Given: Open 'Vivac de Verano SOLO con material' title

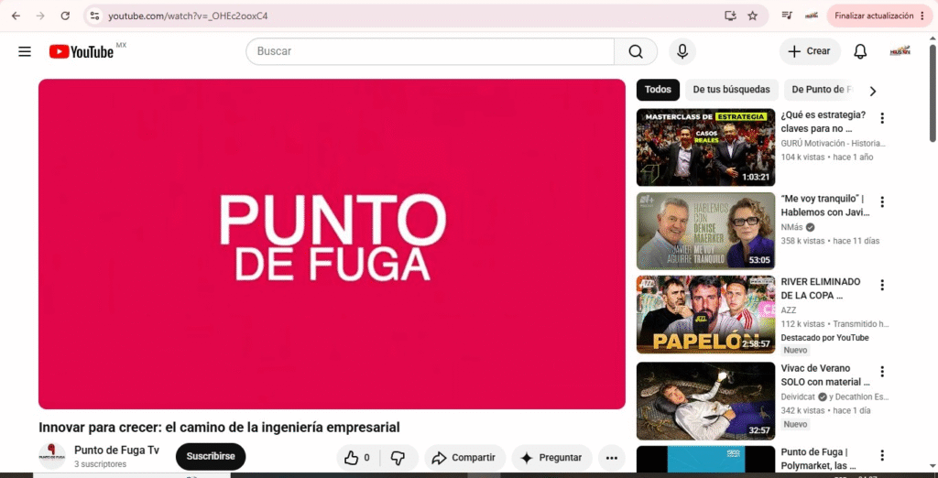Looking at the screenshot, I should (825, 375).
